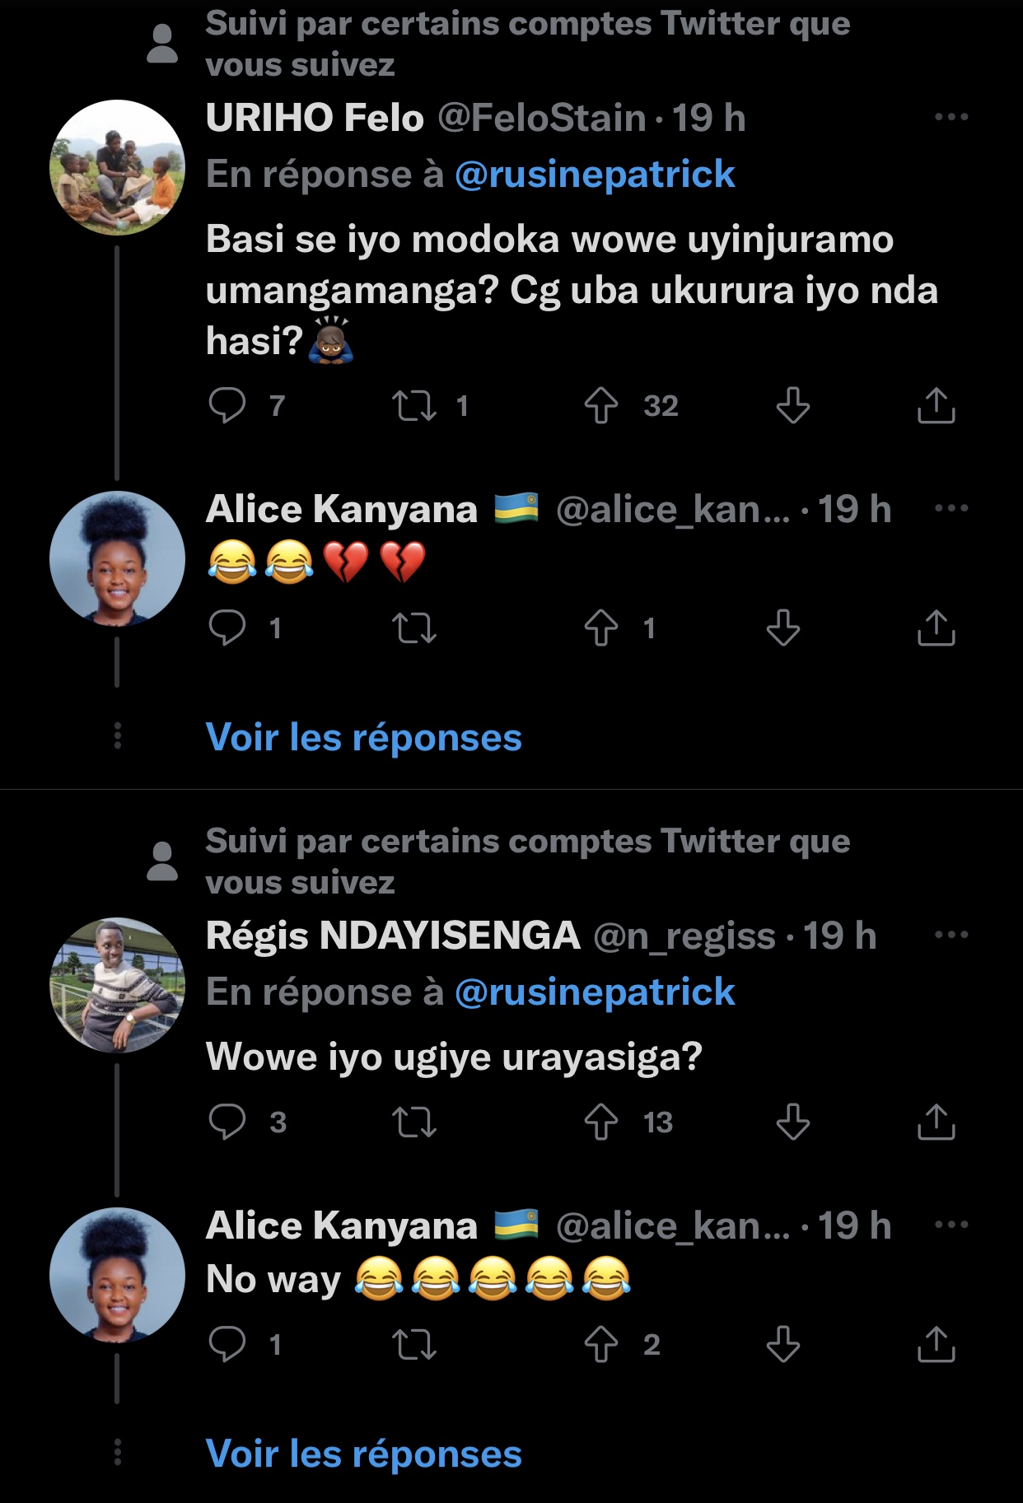Viewport: 1023px width, 1503px height.
Task: Reply to Alice Kanyana's broken-heart emoji tweet
Action: (x=227, y=628)
